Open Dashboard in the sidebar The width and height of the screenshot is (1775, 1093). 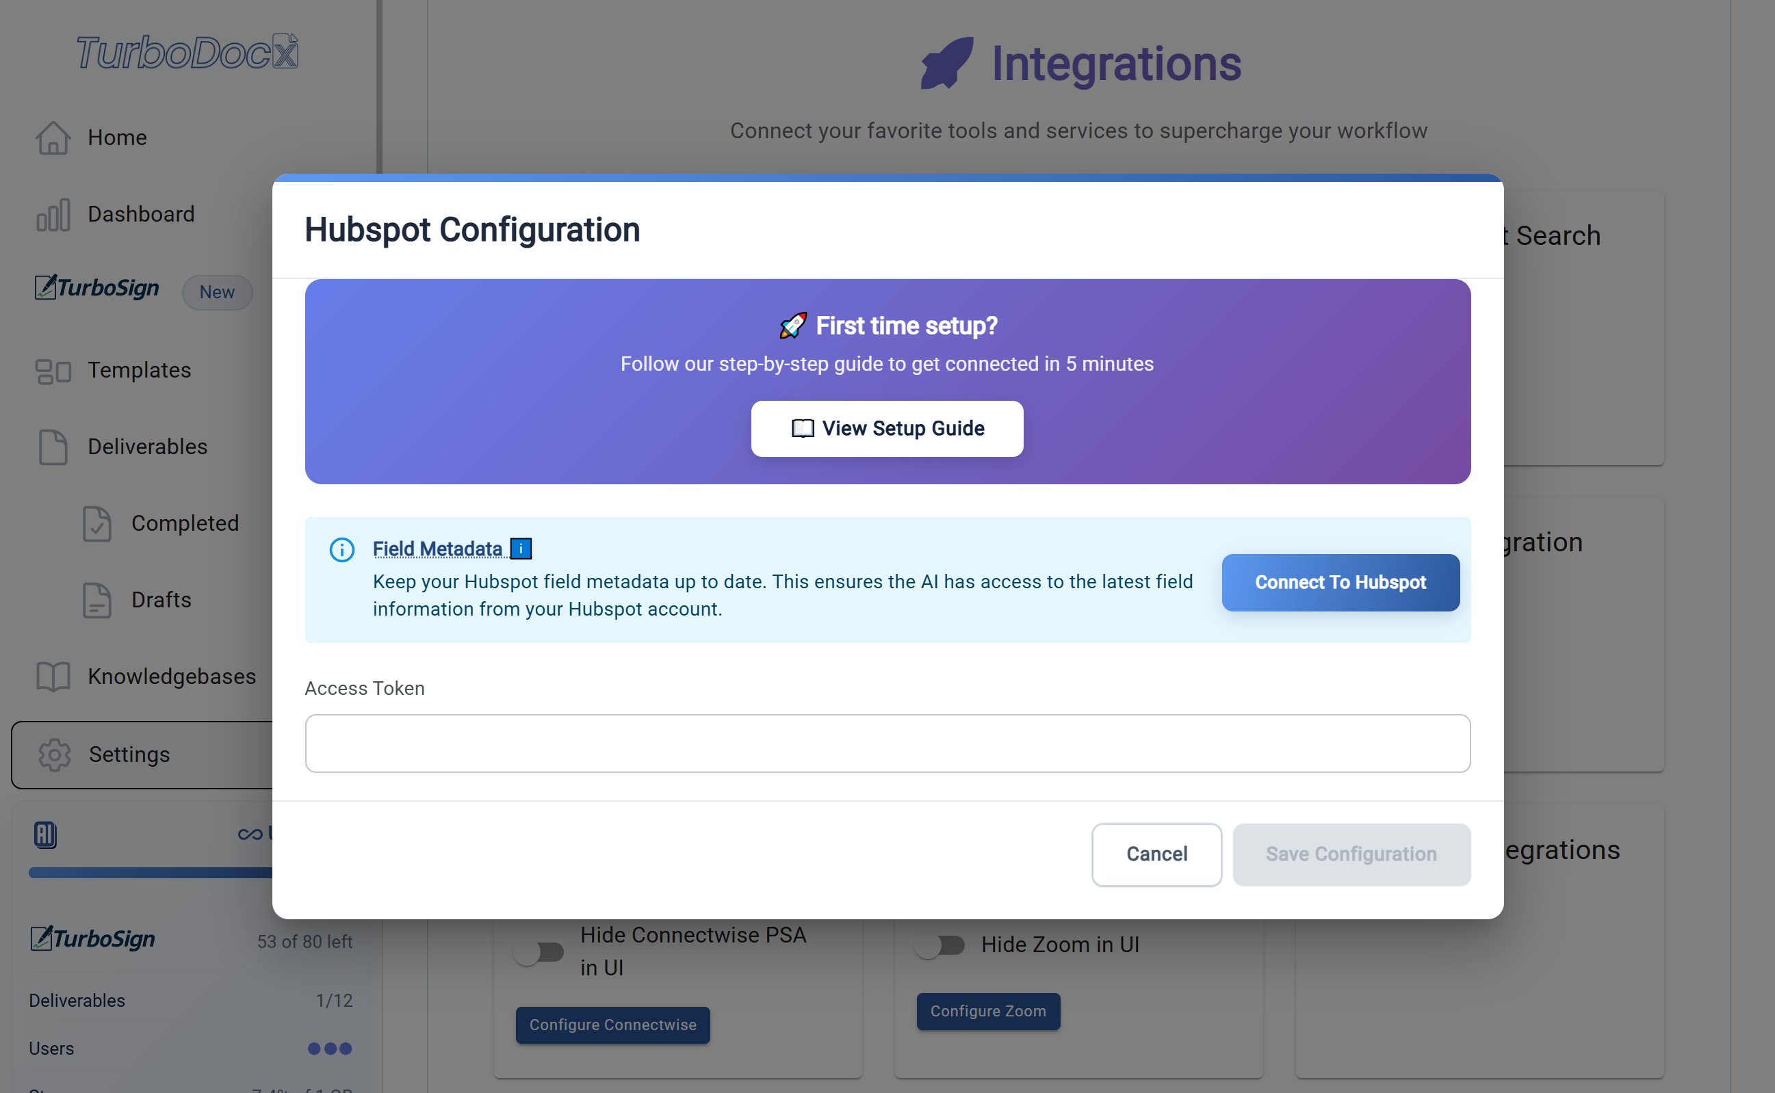click(x=141, y=214)
